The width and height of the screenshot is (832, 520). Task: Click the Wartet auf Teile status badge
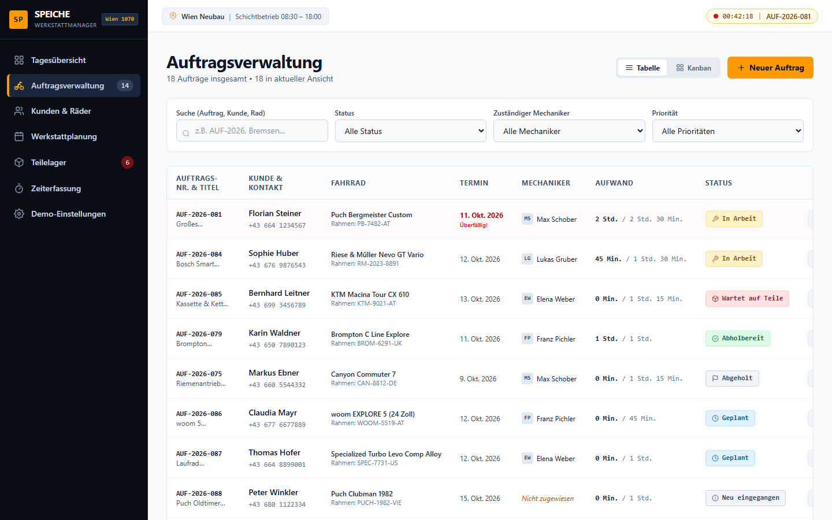click(x=747, y=299)
